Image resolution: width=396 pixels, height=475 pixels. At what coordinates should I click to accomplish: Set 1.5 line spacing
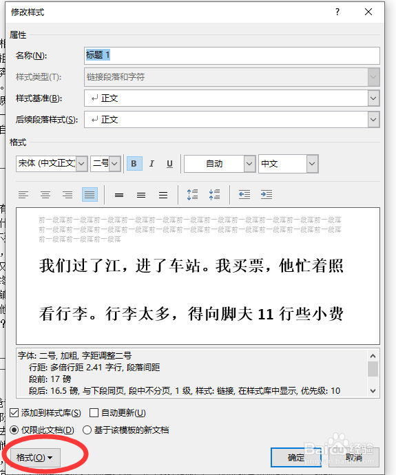(x=141, y=195)
